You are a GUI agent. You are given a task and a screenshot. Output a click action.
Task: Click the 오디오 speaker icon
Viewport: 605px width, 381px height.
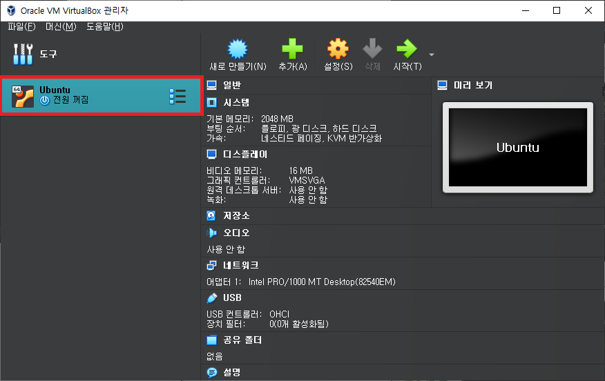[x=211, y=233]
